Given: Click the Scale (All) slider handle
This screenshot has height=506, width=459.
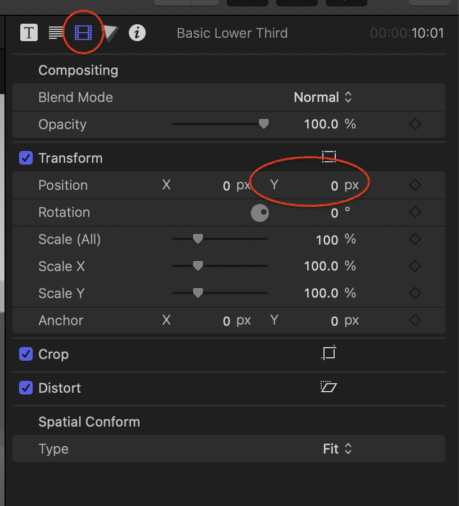Looking at the screenshot, I should coord(197,239).
